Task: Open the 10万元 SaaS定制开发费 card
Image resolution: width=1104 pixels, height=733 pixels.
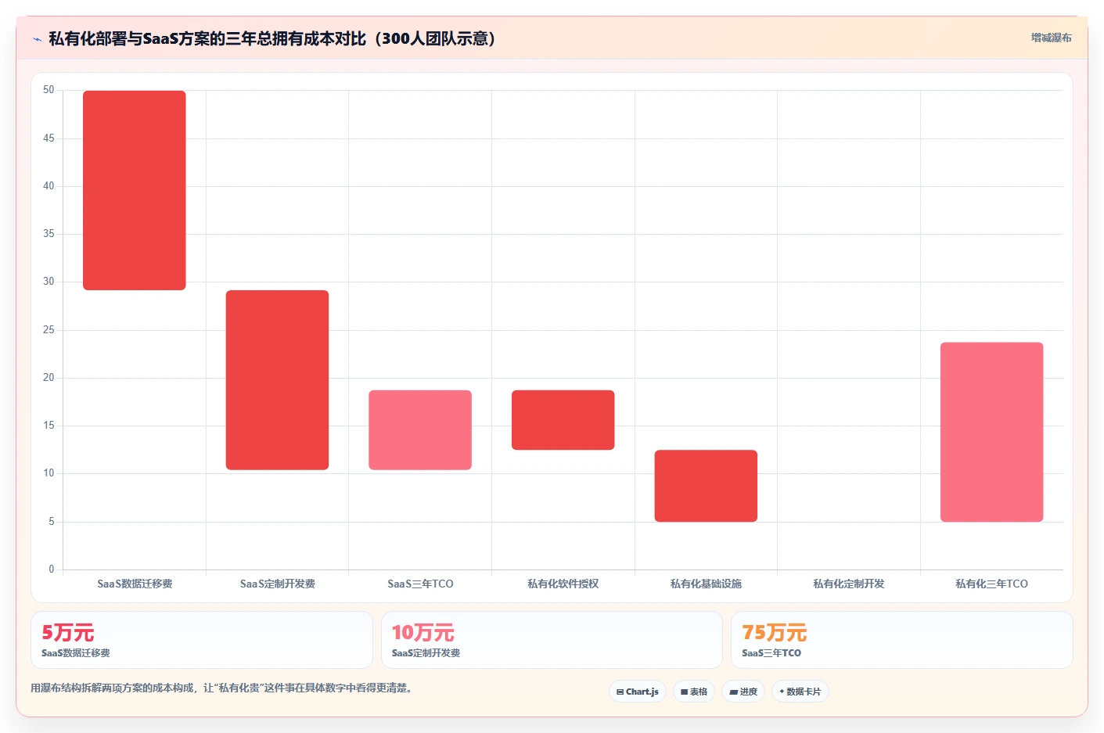Action: (x=552, y=640)
